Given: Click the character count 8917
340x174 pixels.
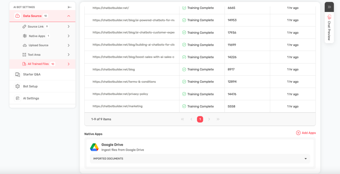Looking at the screenshot, I should [x=231, y=69].
